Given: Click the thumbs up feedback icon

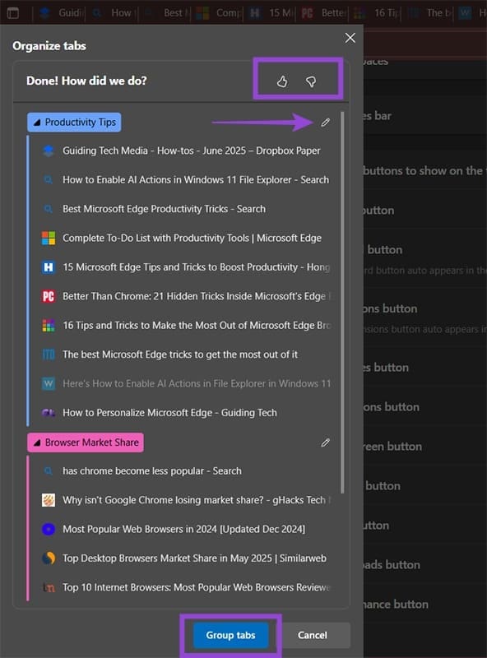Looking at the screenshot, I should (282, 81).
